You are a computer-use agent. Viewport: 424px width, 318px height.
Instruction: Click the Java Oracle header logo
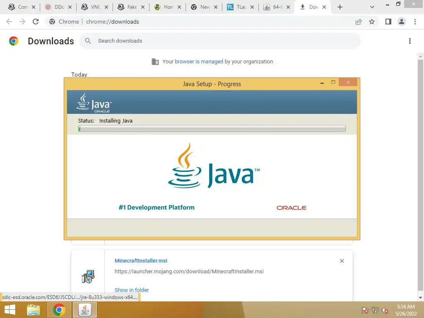94,103
